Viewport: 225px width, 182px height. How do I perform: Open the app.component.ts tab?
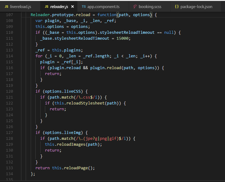(x=103, y=7)
